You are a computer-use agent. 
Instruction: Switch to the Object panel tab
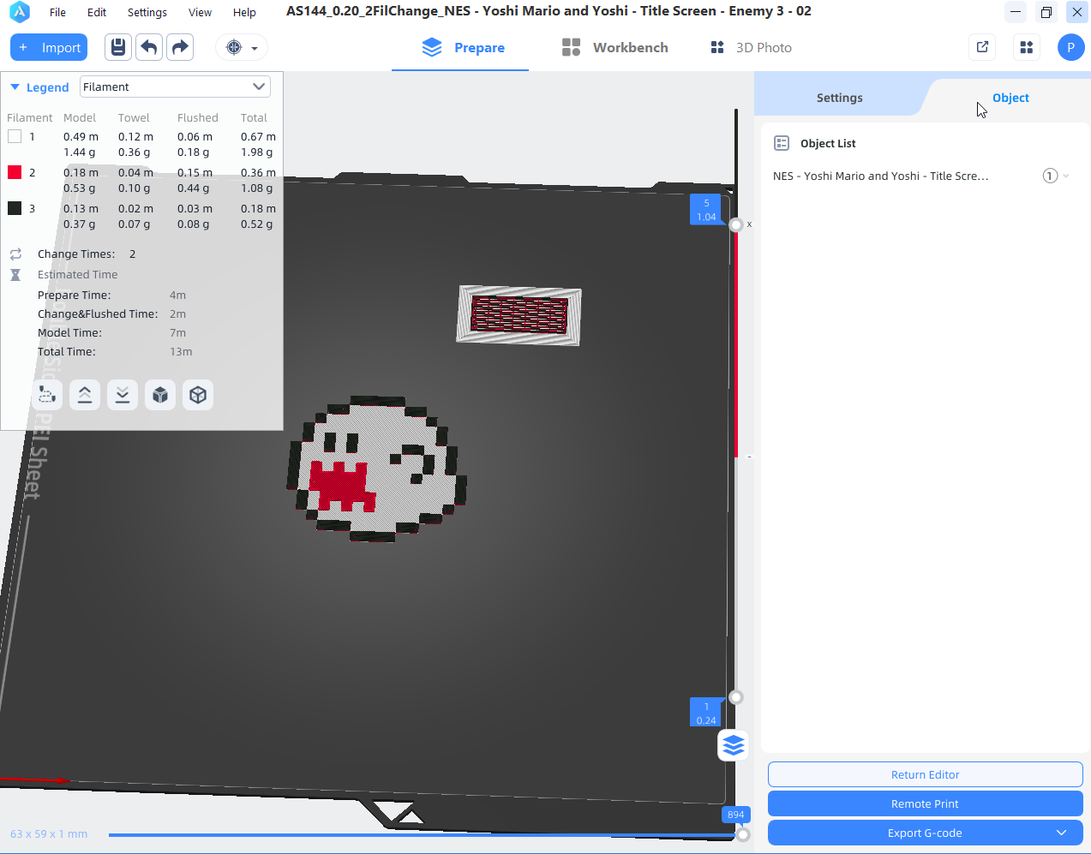1010,98
